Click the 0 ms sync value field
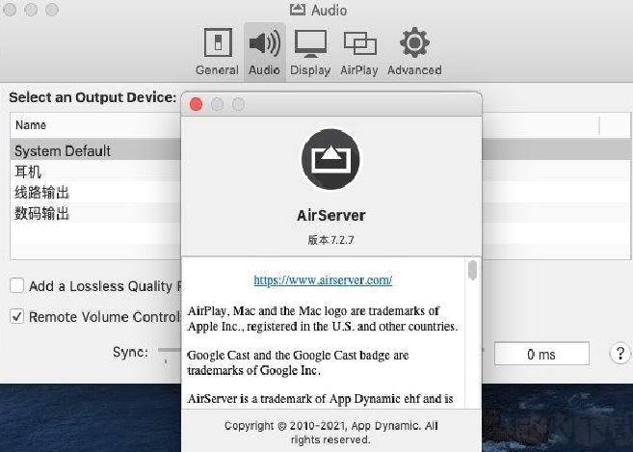This screenshot has width=633, height=452. [541, 354]
